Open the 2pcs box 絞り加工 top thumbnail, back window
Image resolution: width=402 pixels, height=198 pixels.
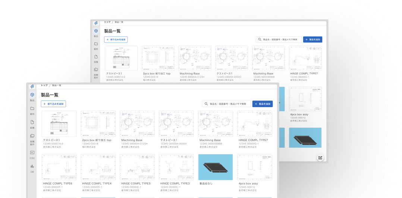coord(158,58)
